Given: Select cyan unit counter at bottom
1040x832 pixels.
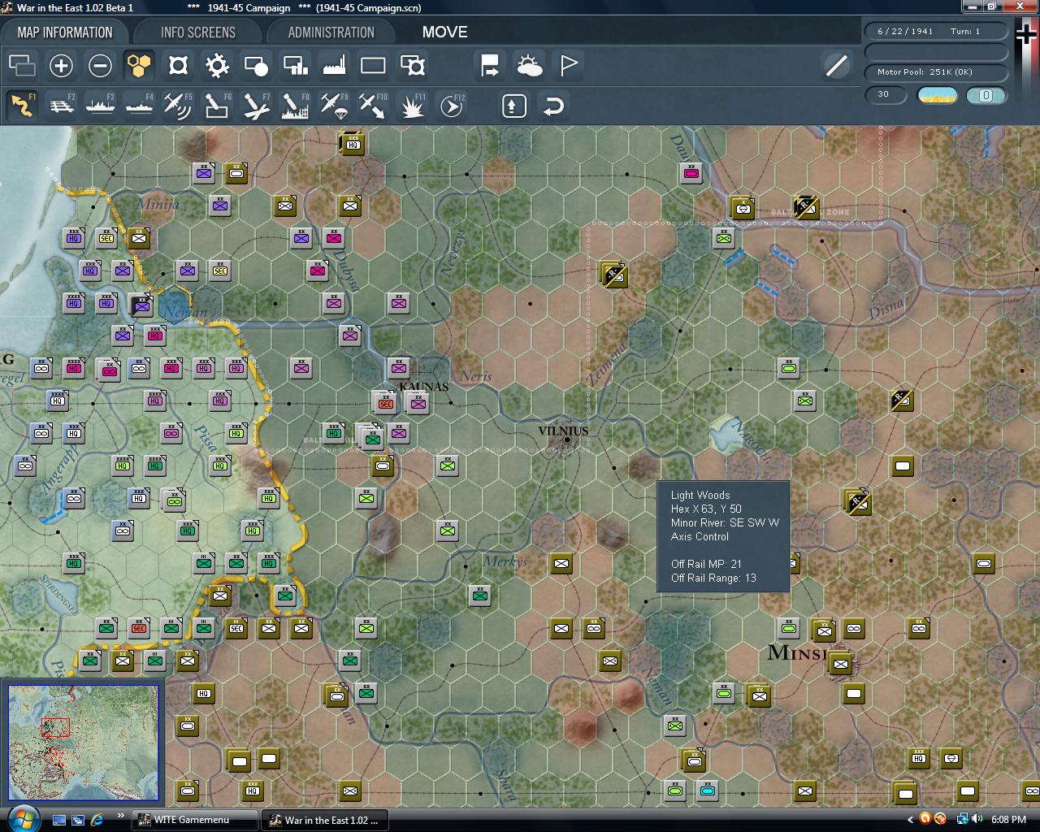Looking at the screenshot, I should coord(707,790).
